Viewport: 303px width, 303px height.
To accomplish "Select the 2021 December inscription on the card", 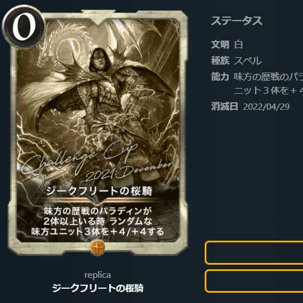I will pos(129,172).
